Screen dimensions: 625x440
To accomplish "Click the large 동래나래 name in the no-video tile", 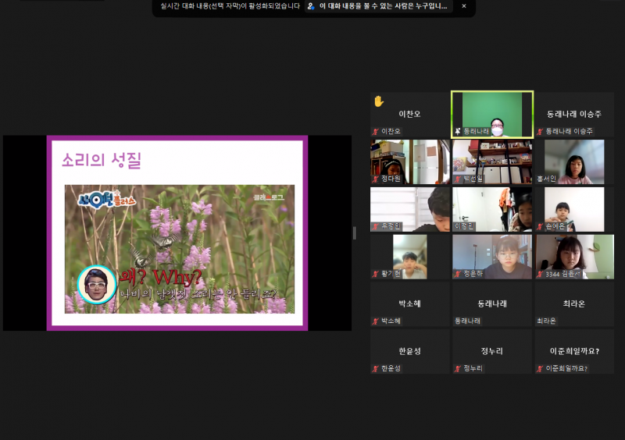I will [x=492, y=303].
